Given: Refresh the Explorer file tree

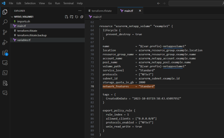Looking at the screenshot, I should tap(77, 17).
